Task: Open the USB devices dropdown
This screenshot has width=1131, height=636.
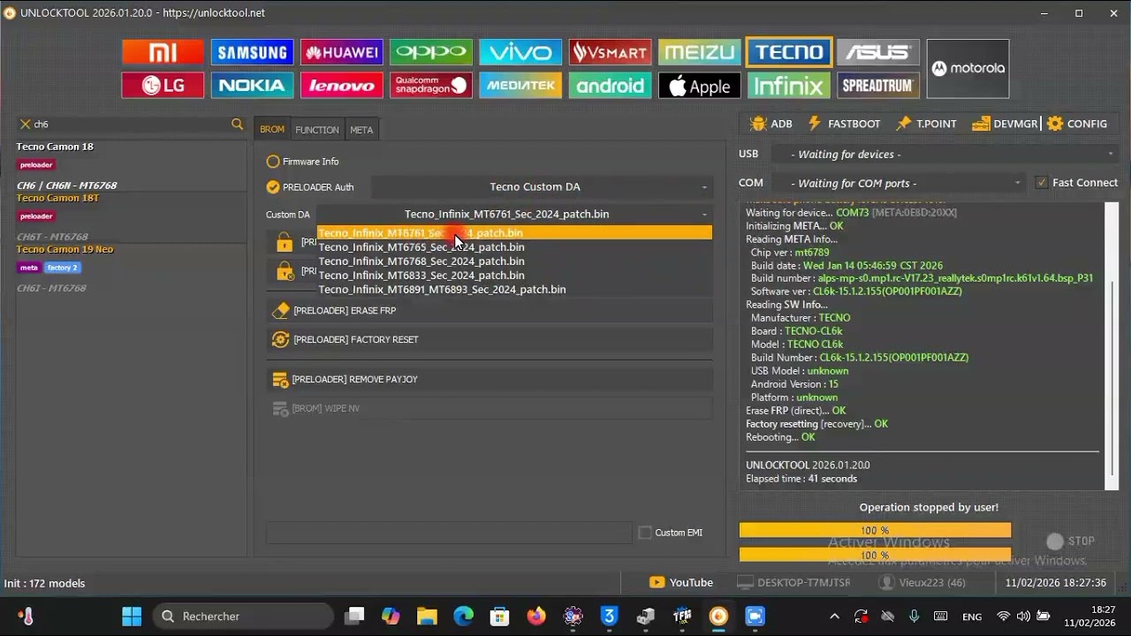Action: point(945,154)
